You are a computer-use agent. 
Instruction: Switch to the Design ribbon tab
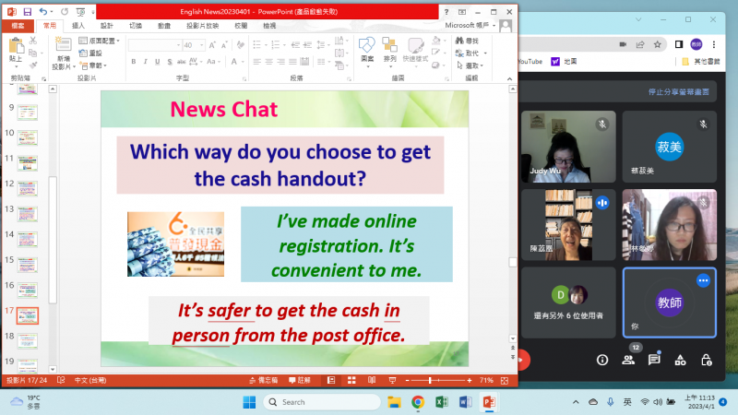coord(107,26)
